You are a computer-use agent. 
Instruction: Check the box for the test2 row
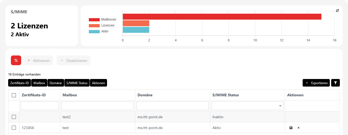point(14,117)
